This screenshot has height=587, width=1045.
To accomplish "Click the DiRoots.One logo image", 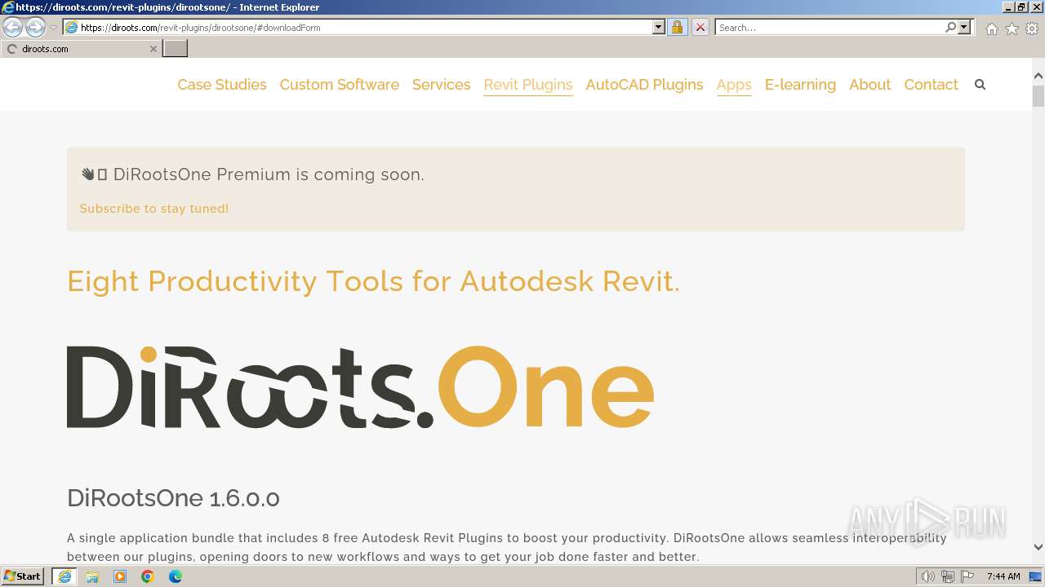I will [360, 386].
